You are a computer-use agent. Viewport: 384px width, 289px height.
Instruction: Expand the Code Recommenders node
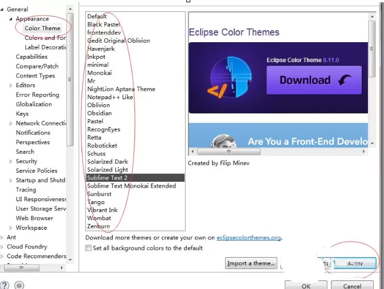[2, 256]
